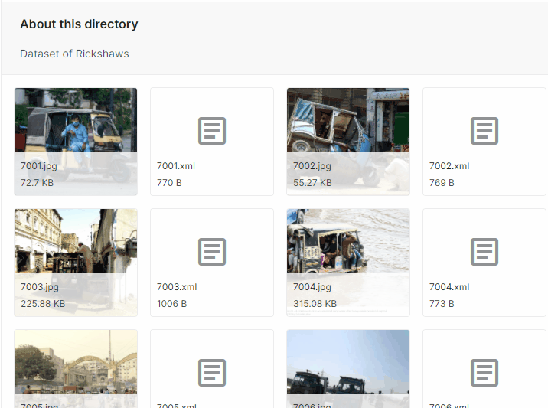The image size is (548, 408).
Task: Click the document icon for 7006.xml
Action: [x=484, y=373]
